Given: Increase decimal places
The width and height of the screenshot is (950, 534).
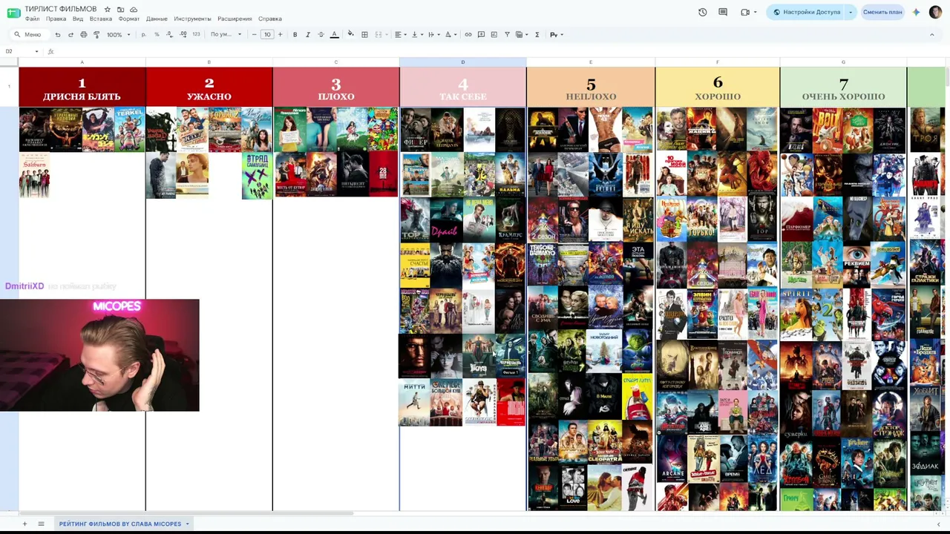Looking at the screenshot, I should 183,35.
